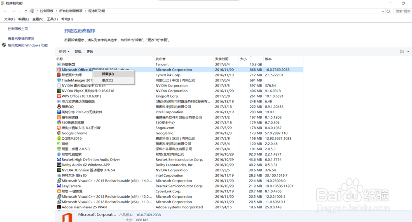412x222 pixels.
Task: Click the up-folder arrow icon
Action: 26,11
